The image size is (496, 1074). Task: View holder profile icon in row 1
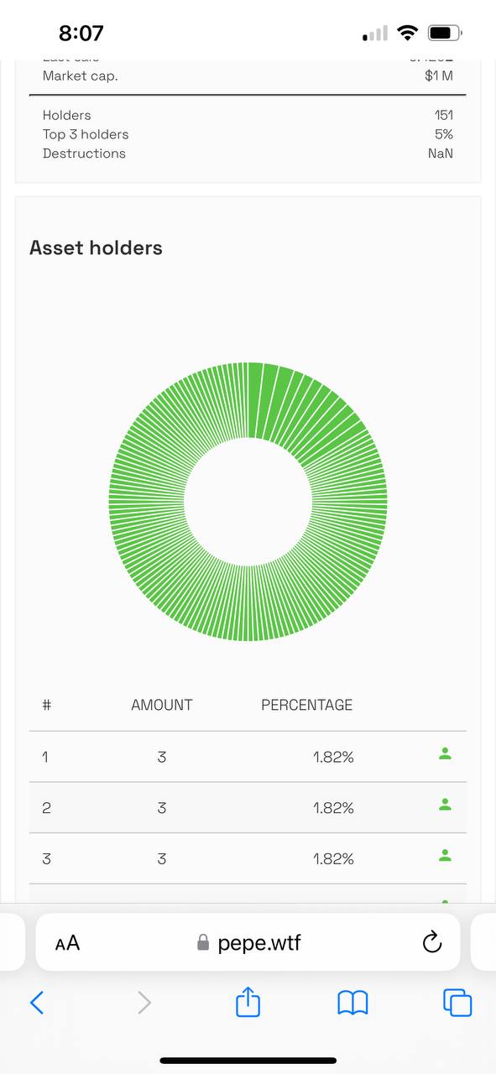tap(446, 754)
